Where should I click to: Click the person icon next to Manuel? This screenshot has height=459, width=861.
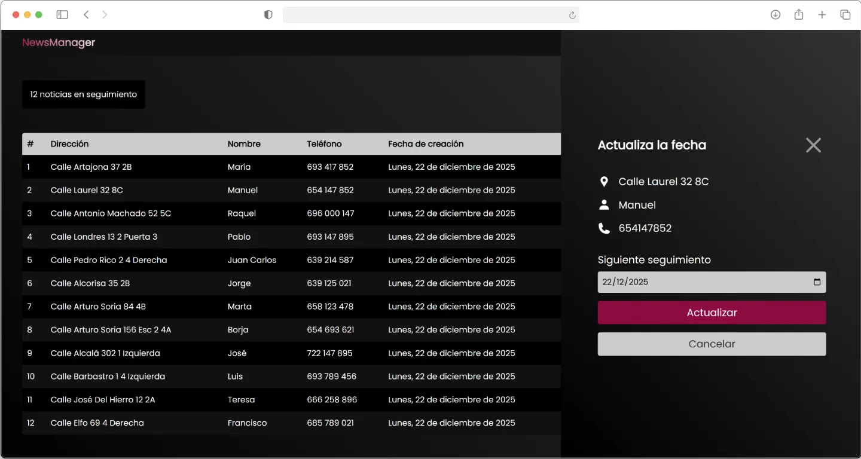point(604,205)
